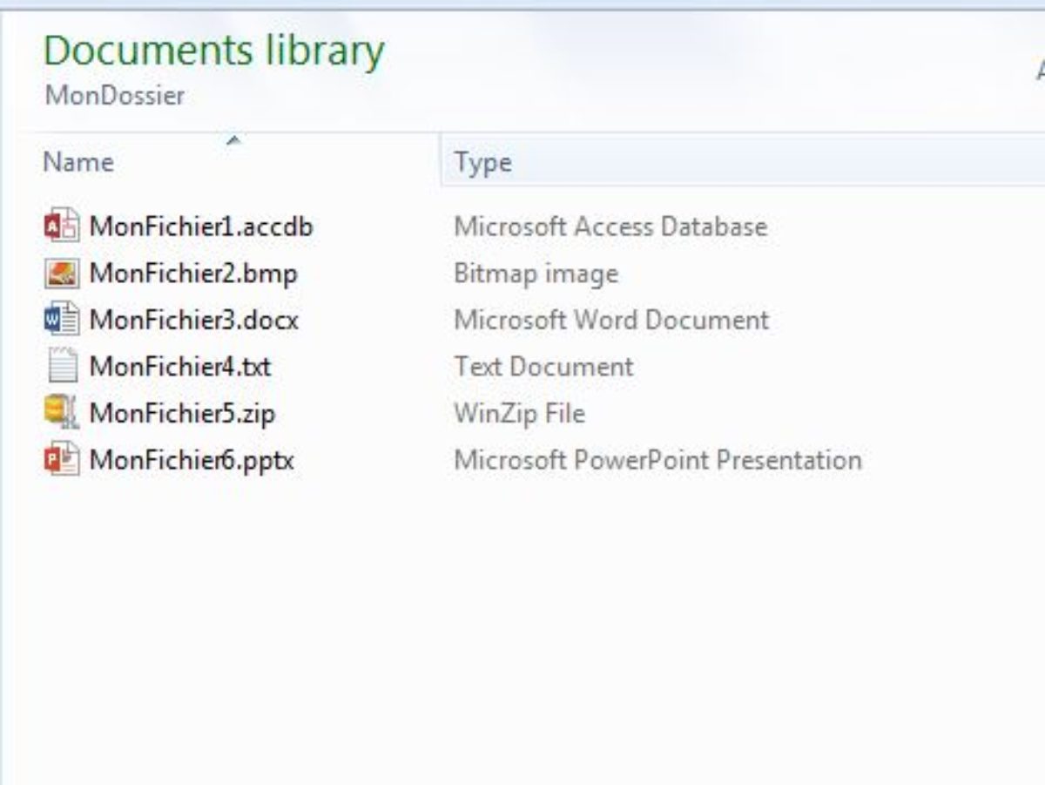
Task: Click the Documents library heading
Action: [x=212, y=51]
